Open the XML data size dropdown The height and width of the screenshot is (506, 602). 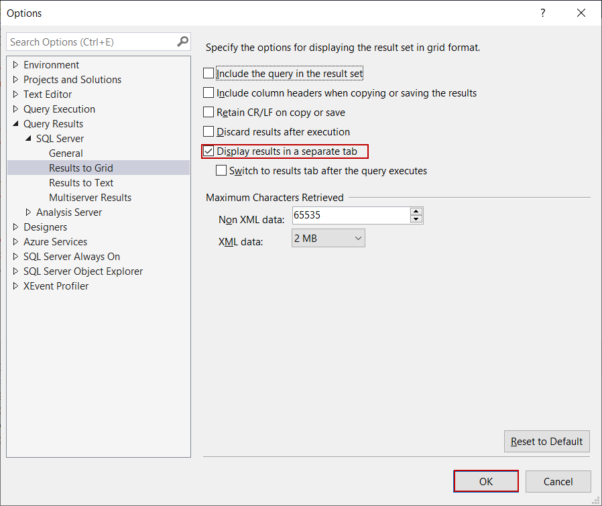click(x=328, y=239)
